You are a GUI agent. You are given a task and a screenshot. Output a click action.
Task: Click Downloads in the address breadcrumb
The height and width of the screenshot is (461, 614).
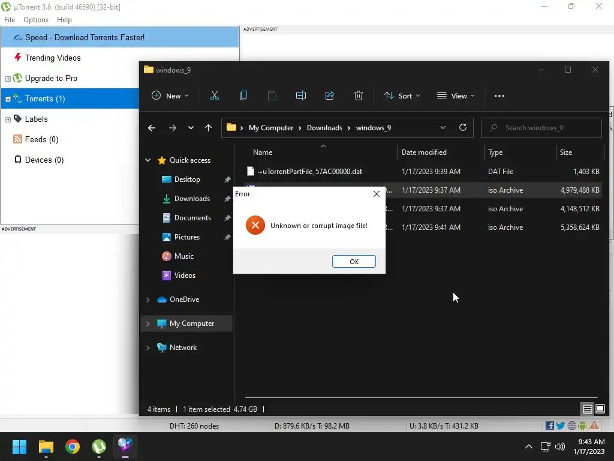[324, 128]
